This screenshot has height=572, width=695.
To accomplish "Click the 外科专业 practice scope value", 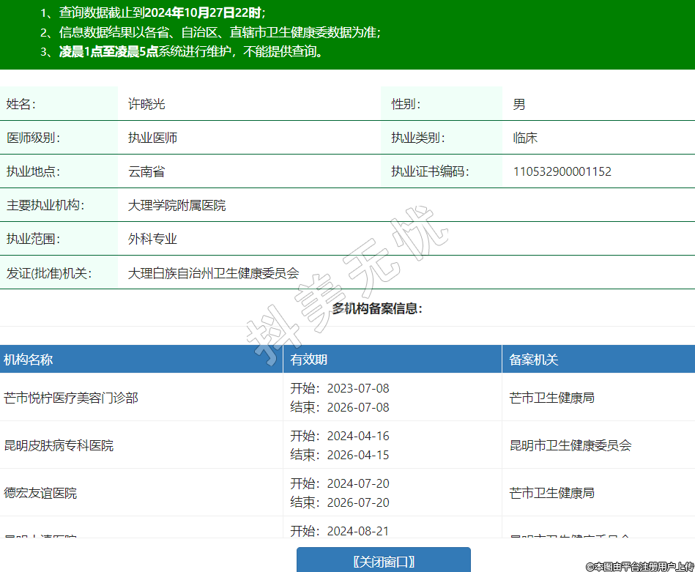I will (x=152, y=239).
